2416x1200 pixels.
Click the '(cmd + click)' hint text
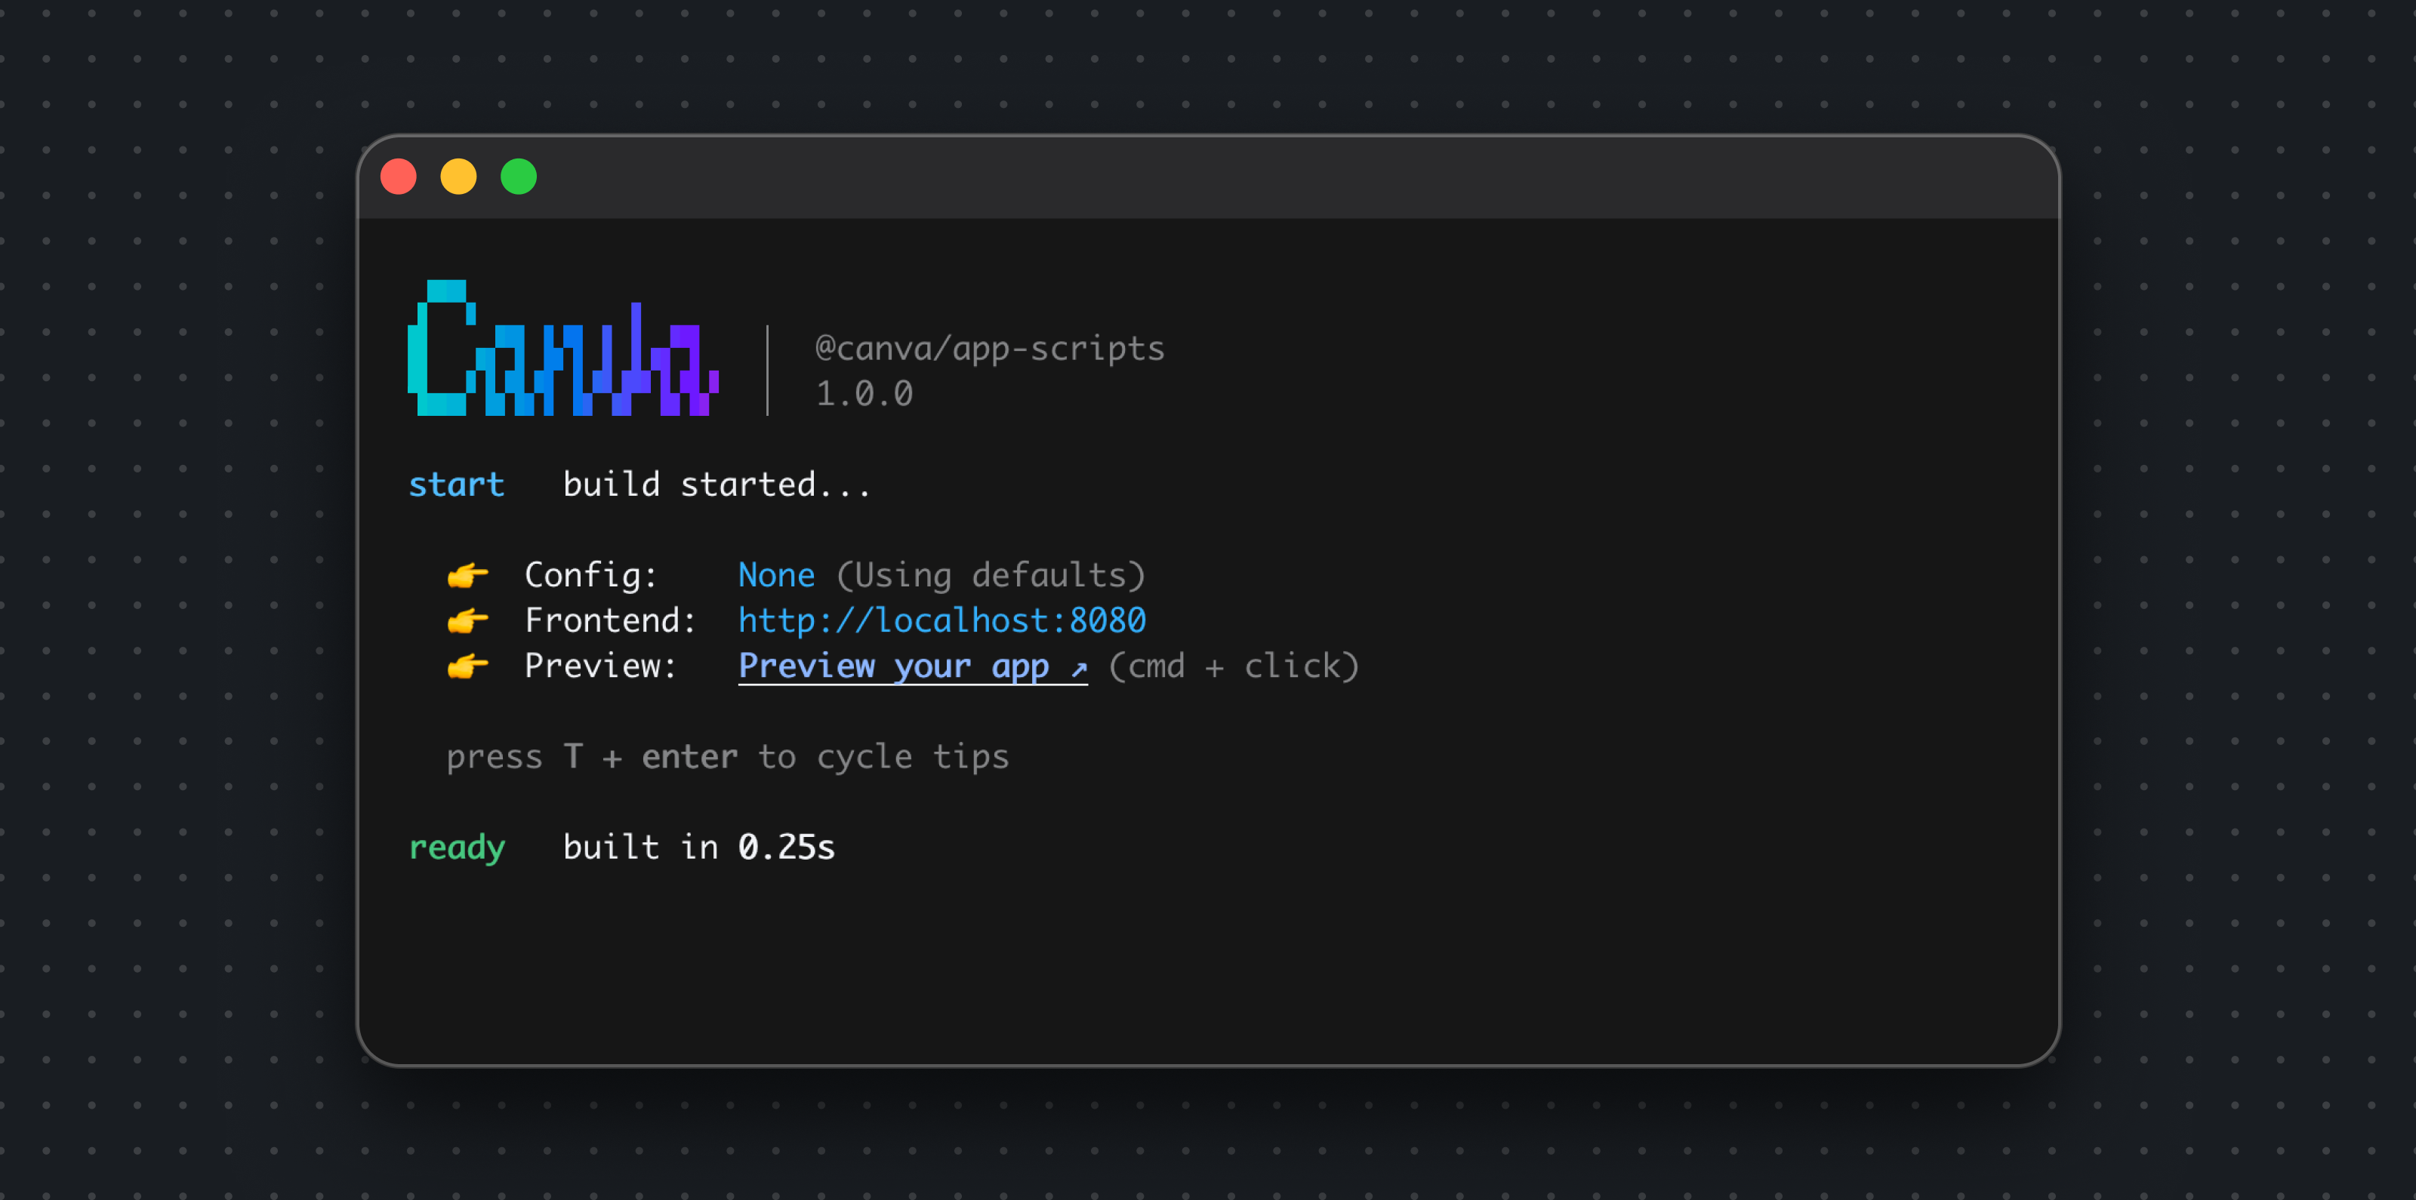click(1234, 666)
